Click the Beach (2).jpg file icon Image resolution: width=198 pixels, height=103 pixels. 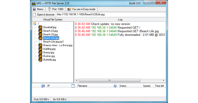(x=40, y=31)
